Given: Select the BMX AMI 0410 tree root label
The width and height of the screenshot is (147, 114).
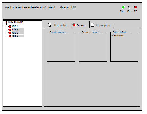Looking at the screenshot, I should pos(16,22).
